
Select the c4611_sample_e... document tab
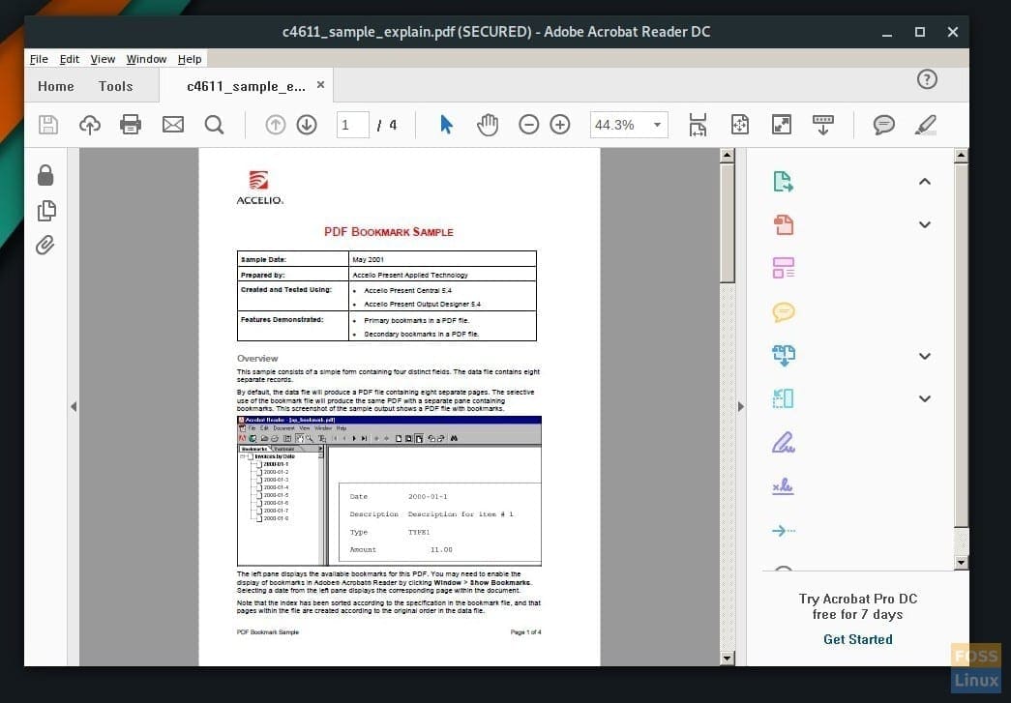pyautogui.click(x=246, y=86)
